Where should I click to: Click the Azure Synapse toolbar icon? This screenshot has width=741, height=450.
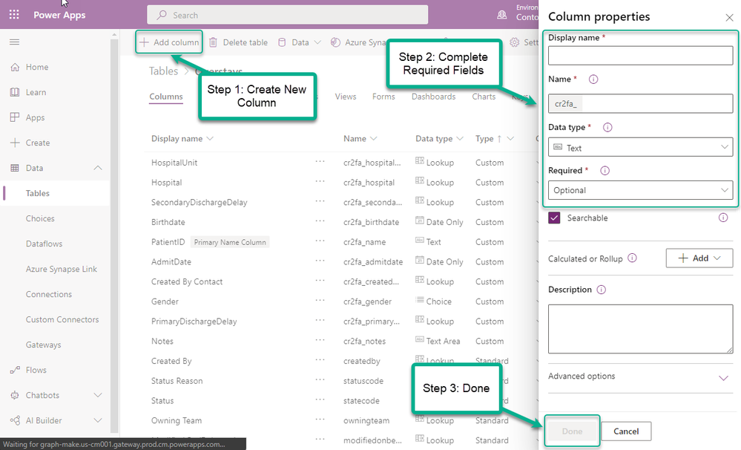tap(335, 42)
